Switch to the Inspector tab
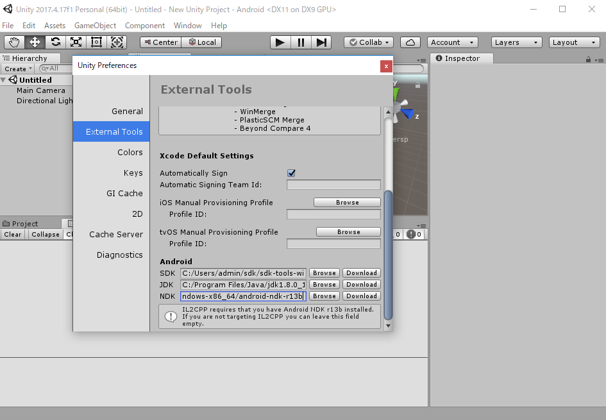This screenshot has height=420, width=606. tap(462, 58)
